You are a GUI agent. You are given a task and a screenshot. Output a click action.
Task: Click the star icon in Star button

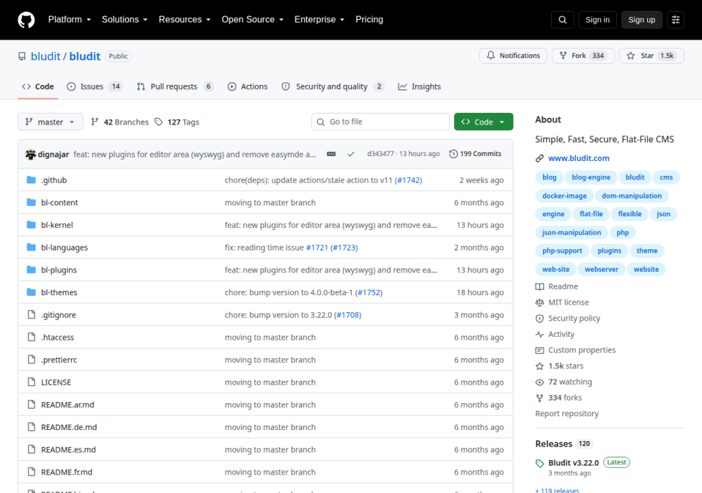[631, 55]
